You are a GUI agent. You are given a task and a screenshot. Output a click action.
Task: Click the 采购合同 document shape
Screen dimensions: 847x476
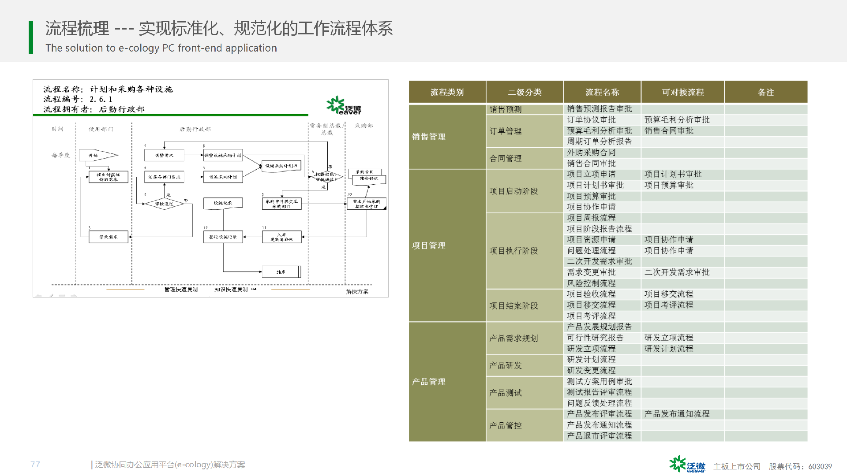tap(365, 172)
